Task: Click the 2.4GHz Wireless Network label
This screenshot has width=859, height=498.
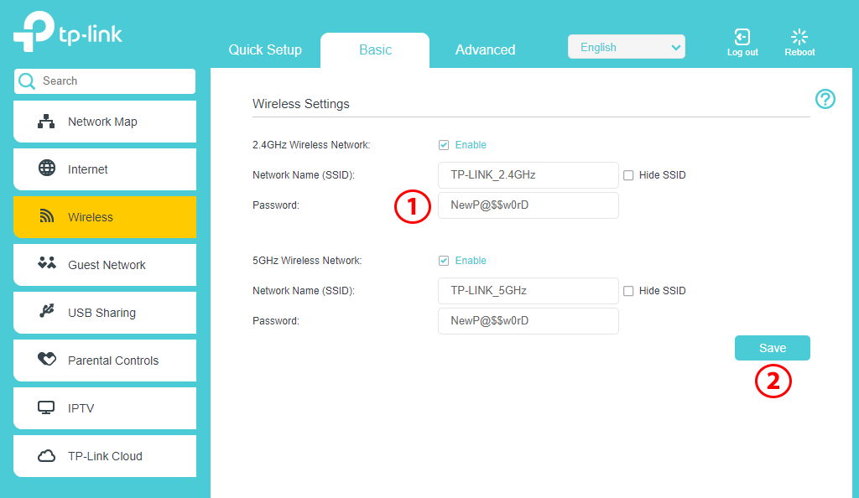Action: (x=311, y=145)
